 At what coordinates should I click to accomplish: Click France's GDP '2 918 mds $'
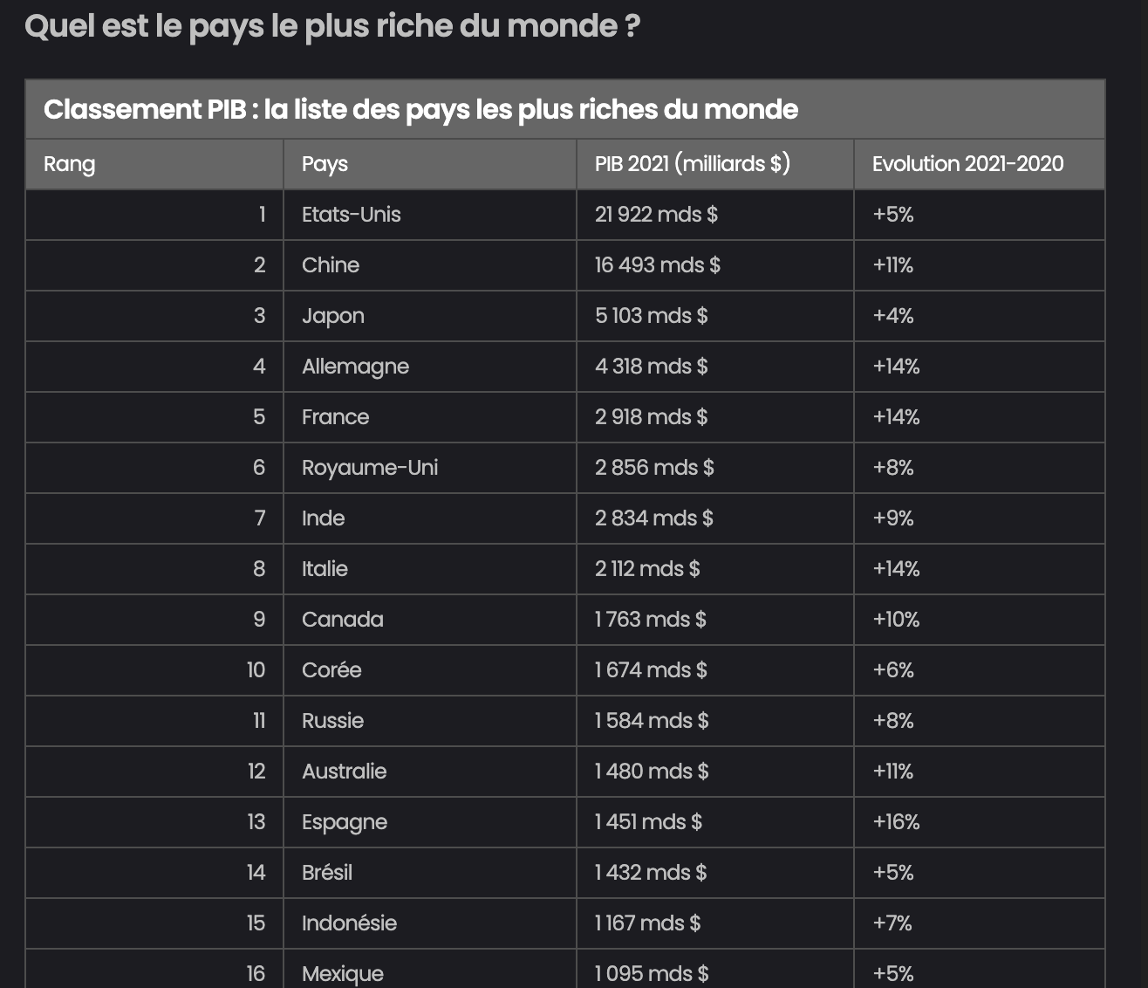pyautogui.click(x=651, y=417)
